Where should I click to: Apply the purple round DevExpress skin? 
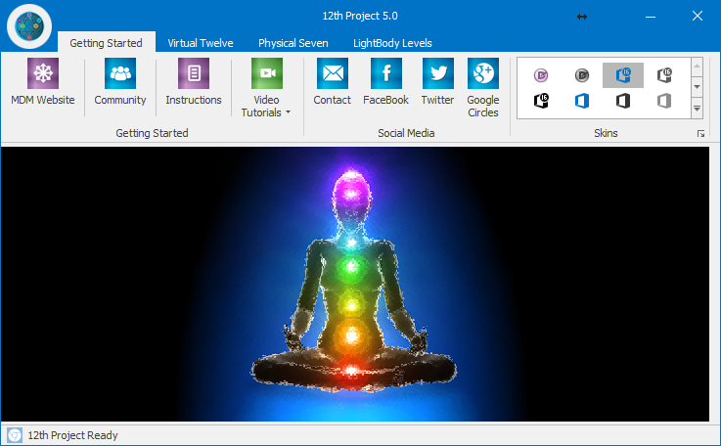coord(541,75)
